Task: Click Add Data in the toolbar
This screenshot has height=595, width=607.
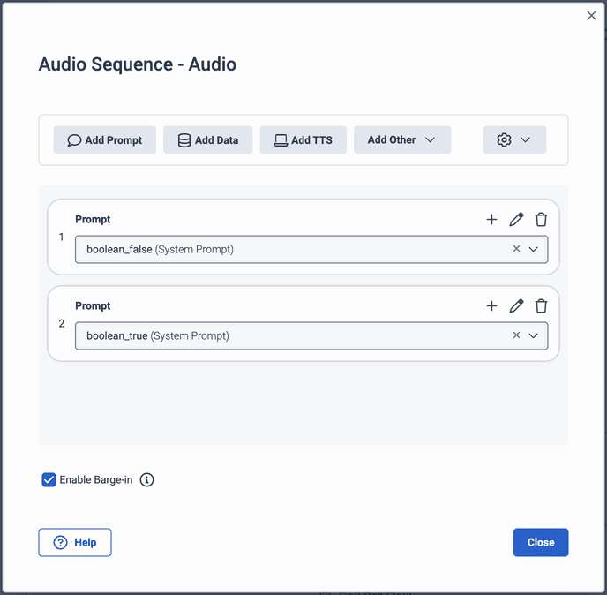Action: click(207, 140)
